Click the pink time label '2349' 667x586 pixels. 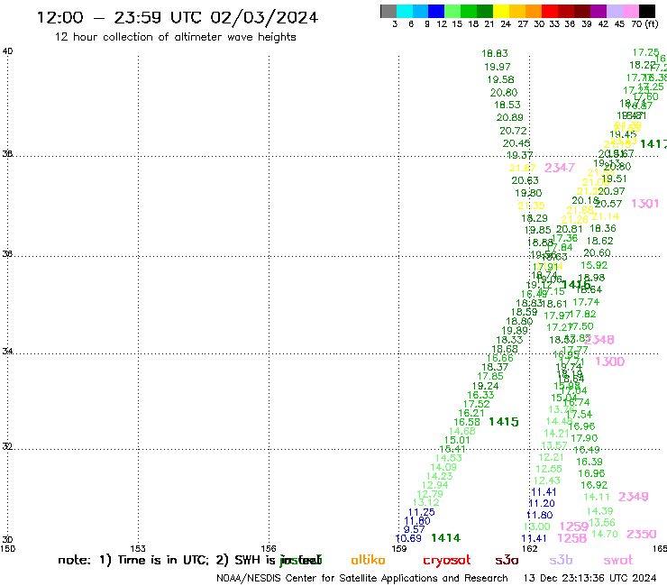tap(633, 497)
